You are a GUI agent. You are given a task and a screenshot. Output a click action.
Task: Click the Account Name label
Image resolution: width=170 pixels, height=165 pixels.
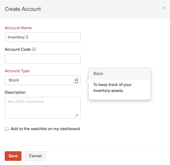point(18,28)
